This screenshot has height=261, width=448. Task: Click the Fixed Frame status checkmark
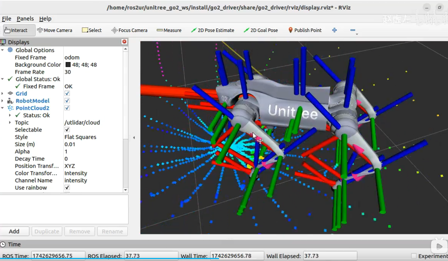pos(18,86)
